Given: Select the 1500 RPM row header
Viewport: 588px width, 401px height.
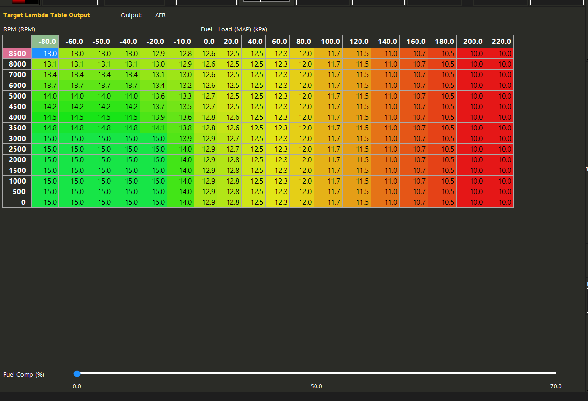Looking at the screenshot, I should coord(17,171).
